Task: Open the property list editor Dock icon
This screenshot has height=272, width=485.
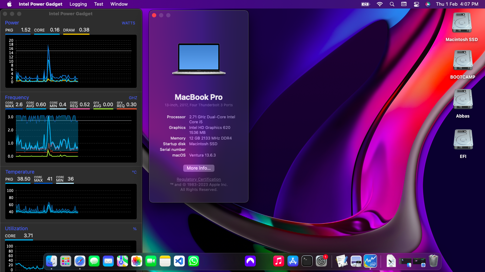Action: pos(342,261)
